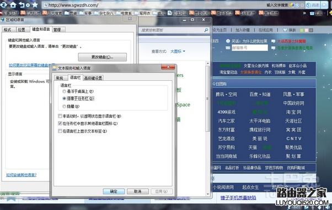
Task: Open the 凤凰·军事 link
Action: 293,95
